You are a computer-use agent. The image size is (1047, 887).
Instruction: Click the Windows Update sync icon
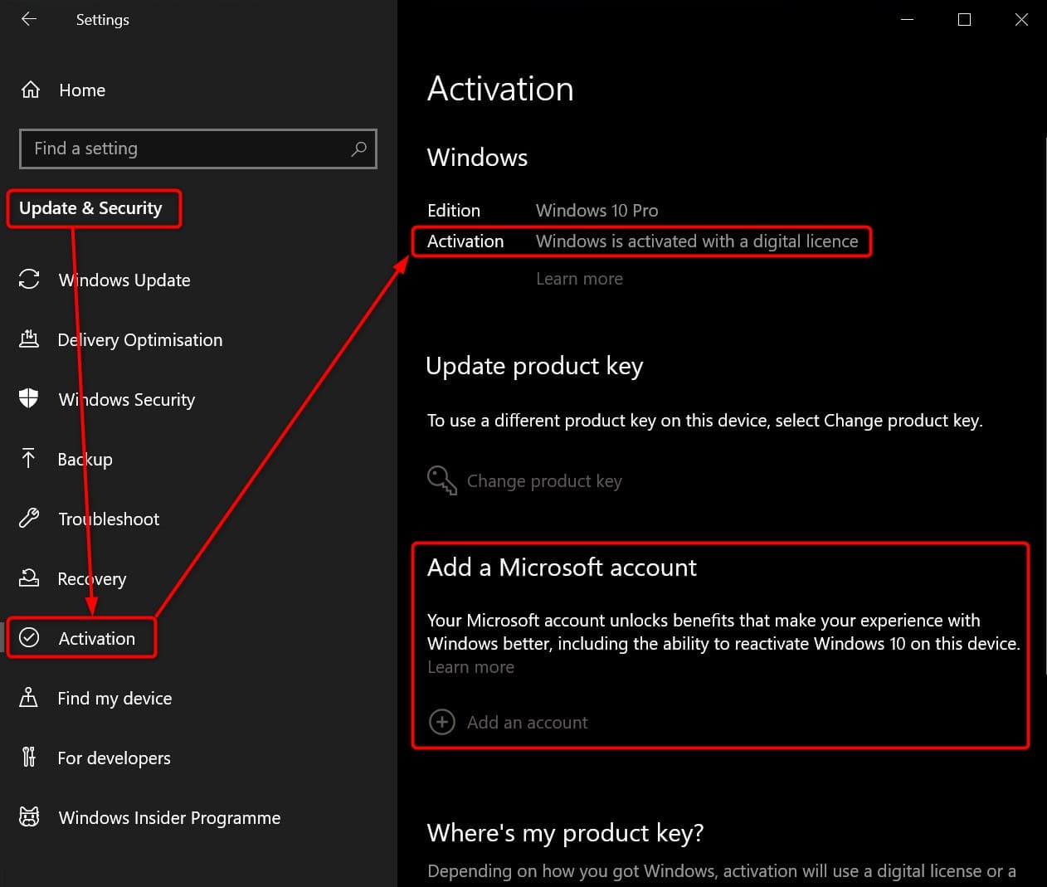(29, 280)
